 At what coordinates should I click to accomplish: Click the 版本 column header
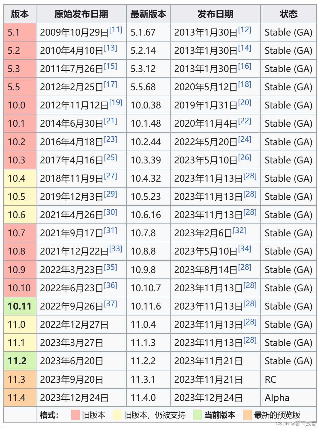(x=20, y=14)
